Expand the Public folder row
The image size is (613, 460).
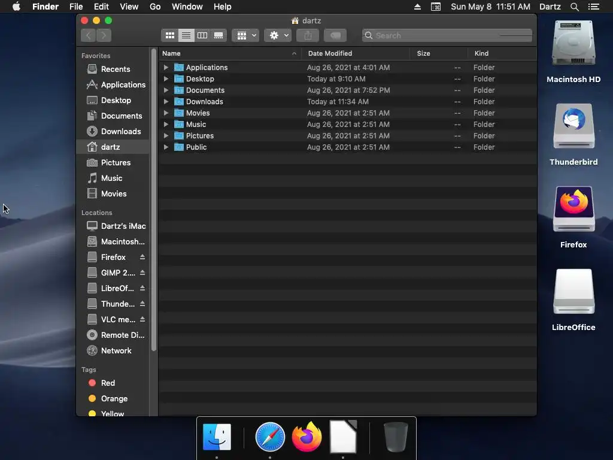(x=166, y=147)
